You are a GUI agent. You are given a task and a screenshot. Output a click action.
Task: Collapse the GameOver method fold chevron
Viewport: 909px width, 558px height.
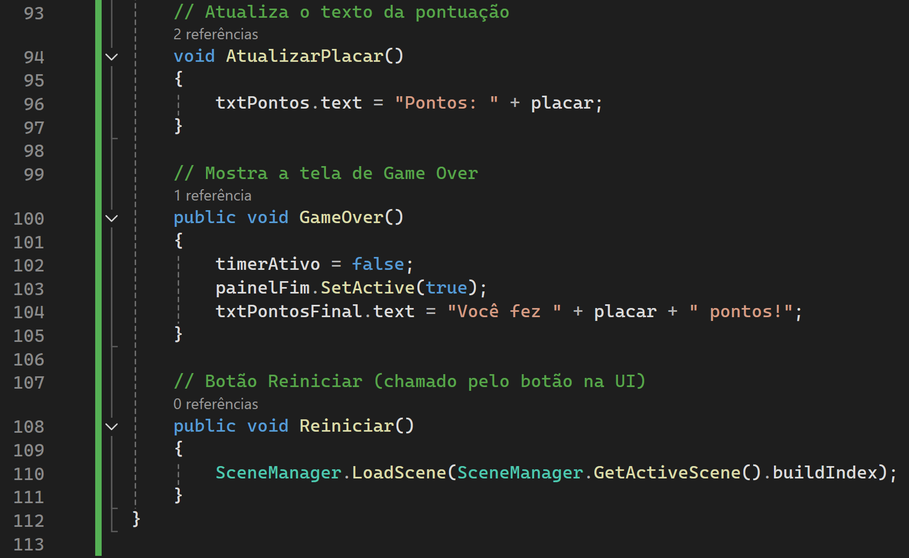click(x=111, y=218)
